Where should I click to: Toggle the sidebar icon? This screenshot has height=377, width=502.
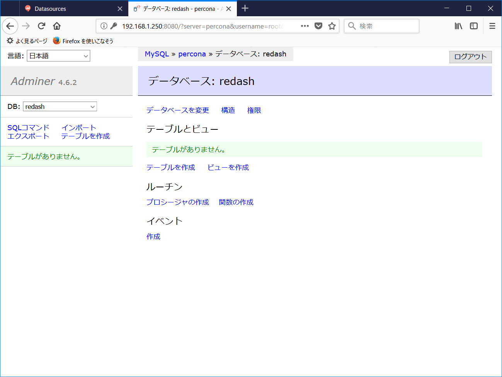[x=473, y=26]
